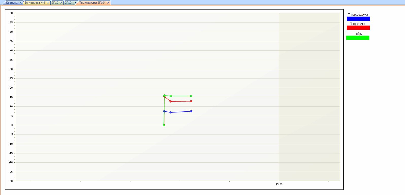Viewport: 405px width, 195px height.
Task: Close the Температуры 2П10* tab
Action: click(108, 3)
